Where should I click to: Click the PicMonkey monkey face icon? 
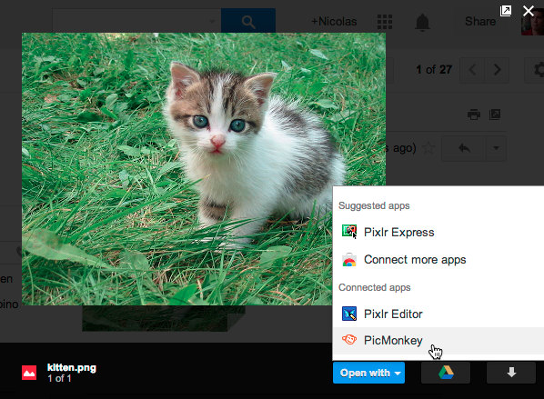click(x=349, y=340)
